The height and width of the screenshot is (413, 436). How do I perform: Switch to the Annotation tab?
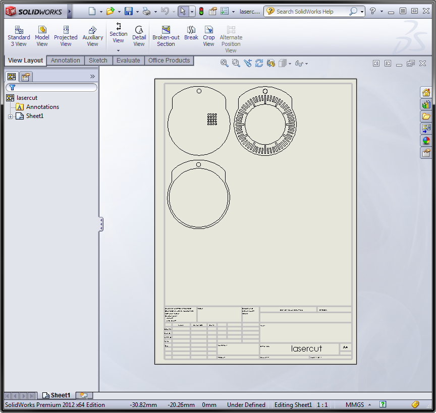pos(65,60)
